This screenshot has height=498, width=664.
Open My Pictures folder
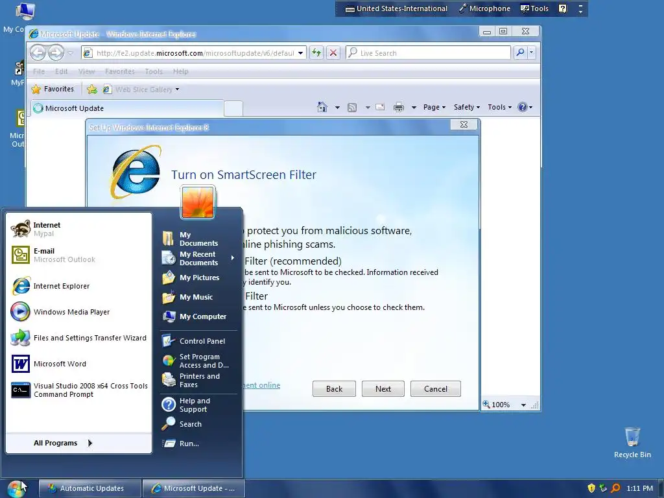point(198,278)
